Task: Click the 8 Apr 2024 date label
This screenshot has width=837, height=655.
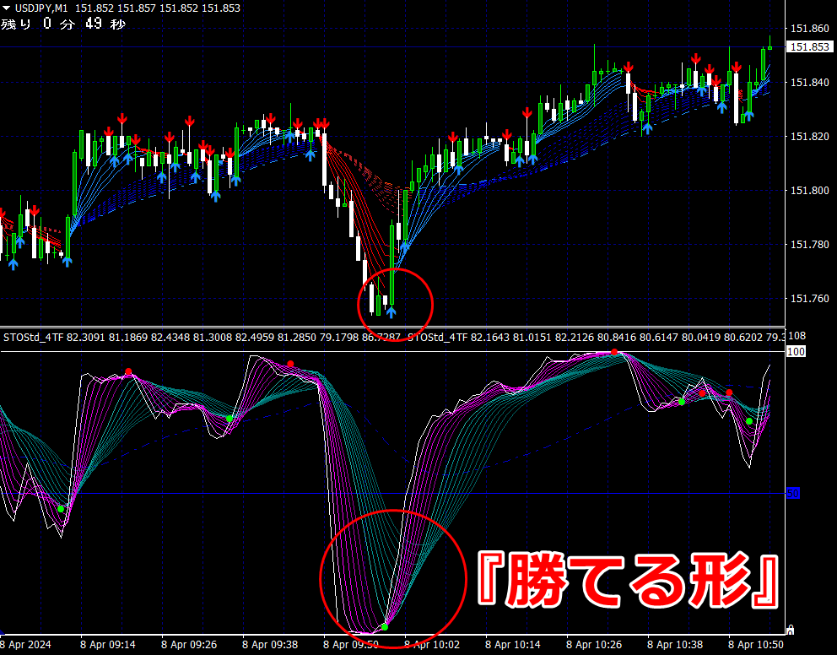Action: pos(25,644)
